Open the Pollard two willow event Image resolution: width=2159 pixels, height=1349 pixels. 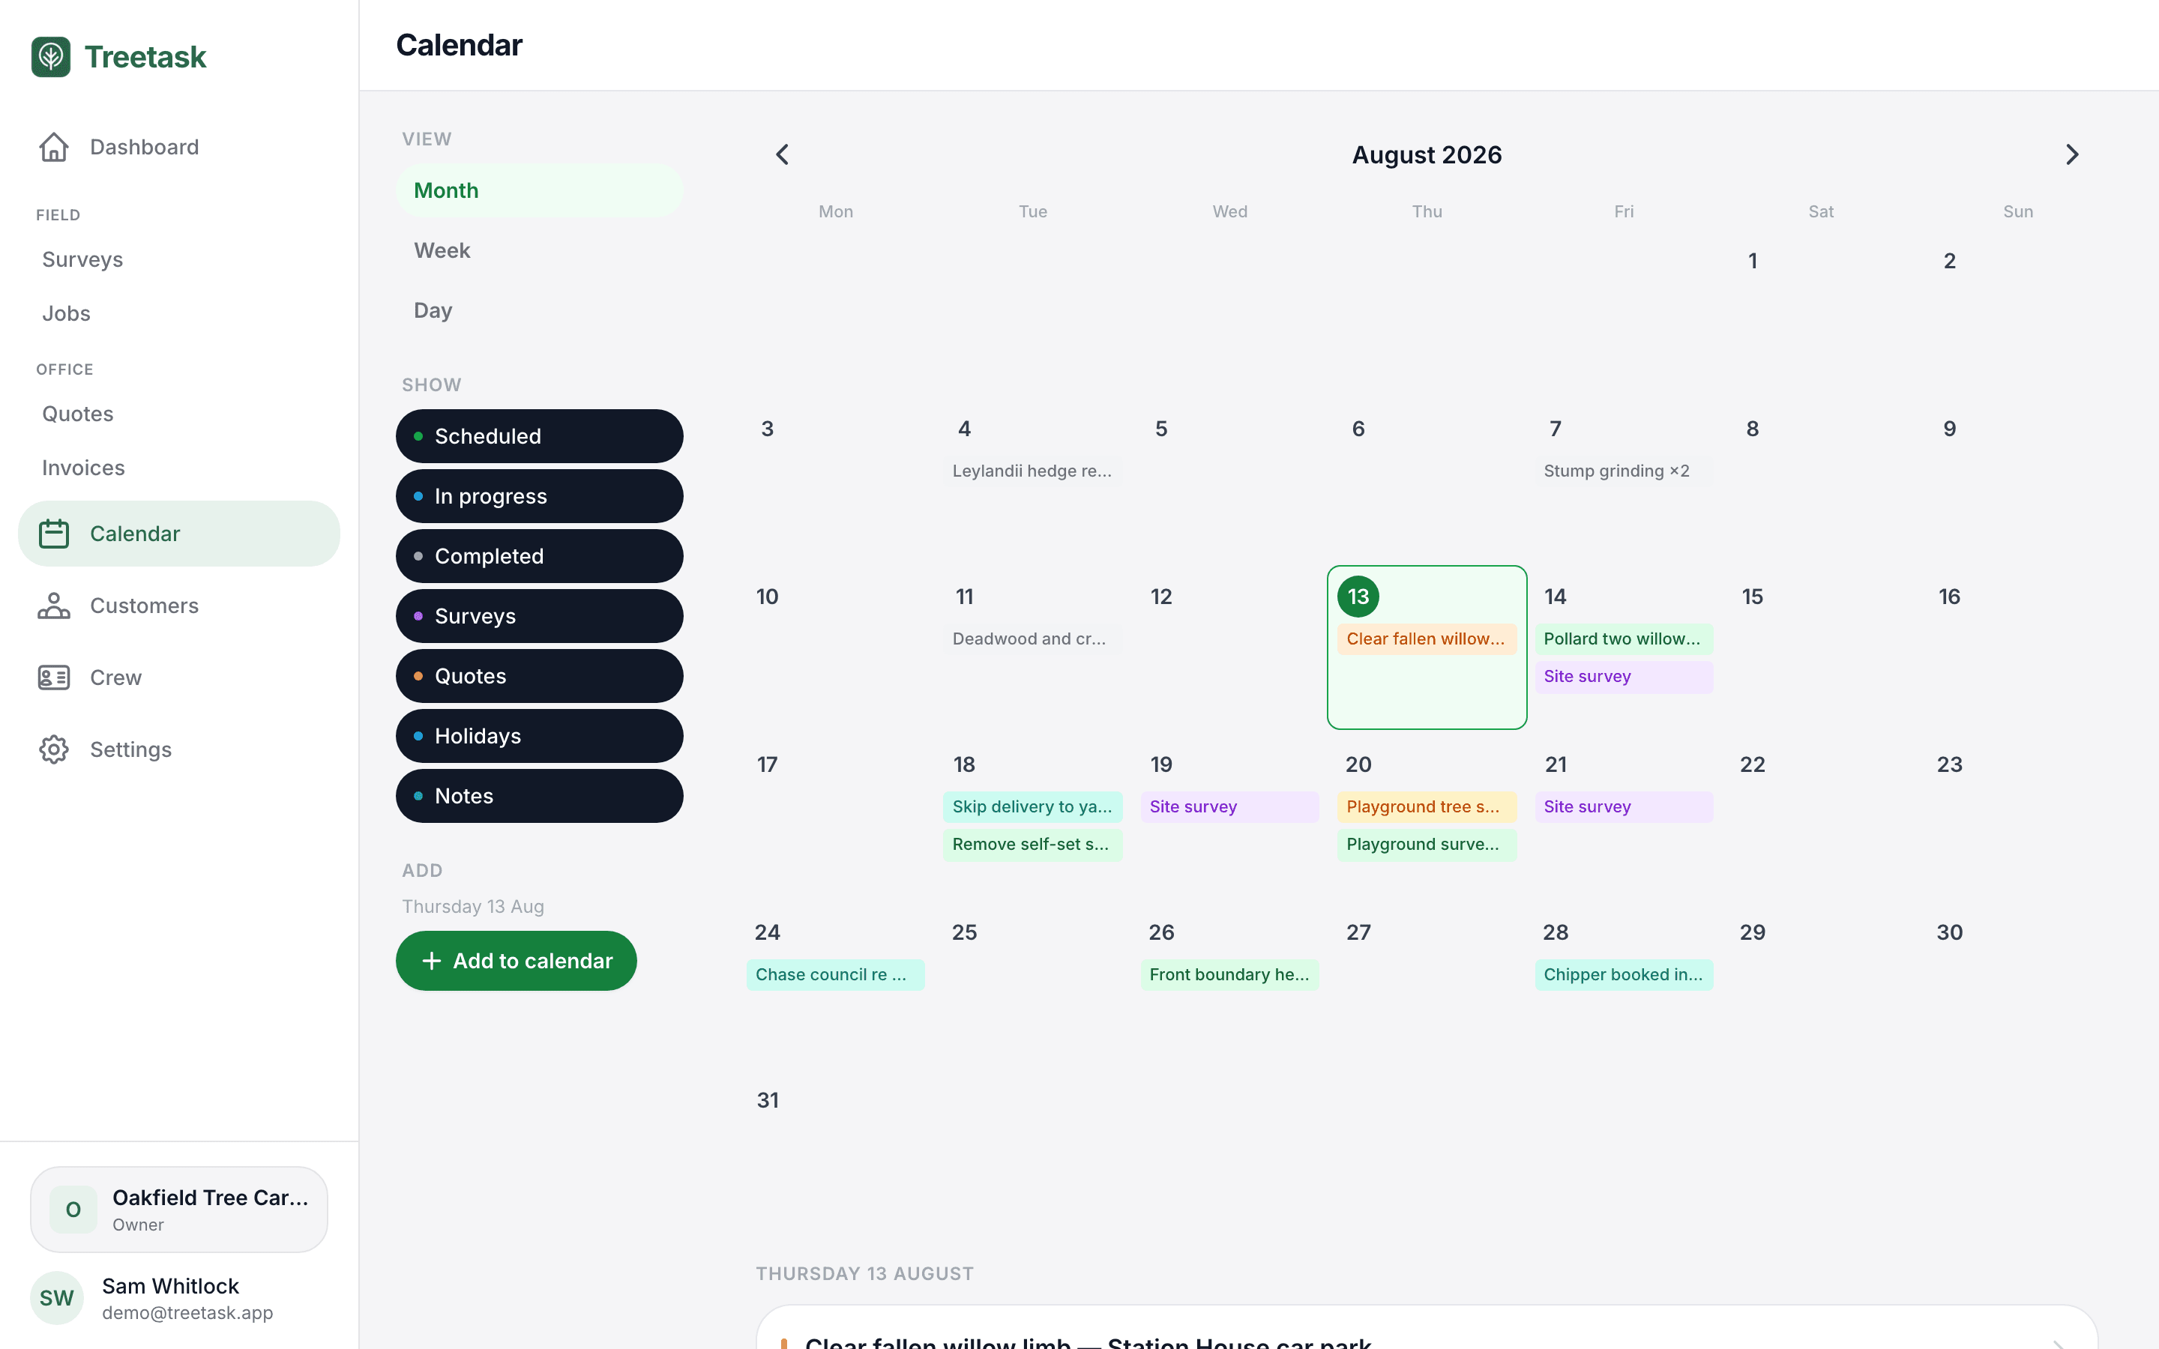coord(1624,639)
